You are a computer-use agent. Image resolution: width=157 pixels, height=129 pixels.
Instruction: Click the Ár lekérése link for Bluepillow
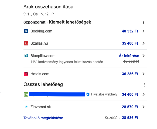(129, 56)
